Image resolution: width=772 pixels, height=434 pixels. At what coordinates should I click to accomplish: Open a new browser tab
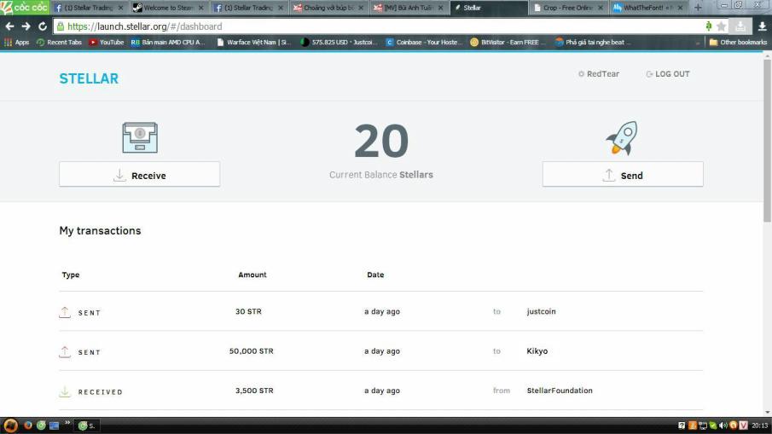point(698,8)
